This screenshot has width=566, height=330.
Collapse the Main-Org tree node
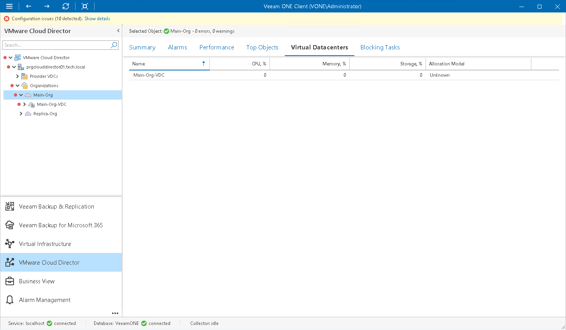[21, 95]
